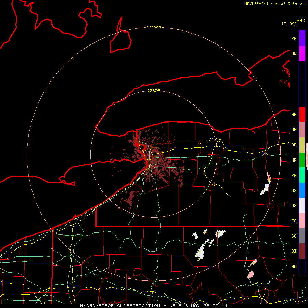This screenshot has height=308, width=308.
Task: Pick the dark green HR legend swatch
Action: (x=302, y=160)
